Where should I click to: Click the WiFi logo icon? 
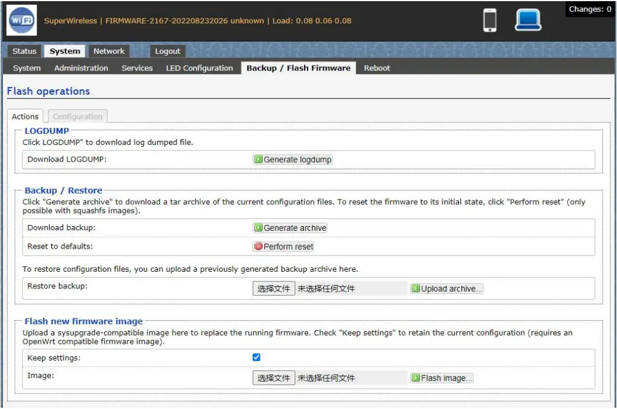22,20
